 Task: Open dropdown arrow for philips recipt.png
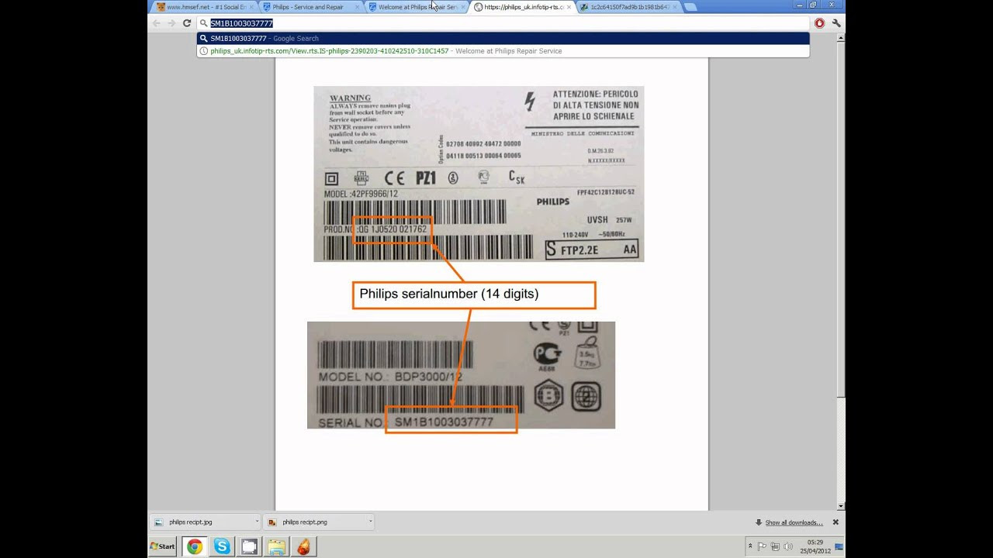pyautogui.click(x=370, y=522)
